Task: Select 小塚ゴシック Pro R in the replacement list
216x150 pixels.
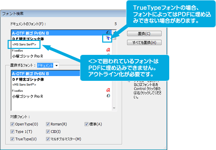Action: click(x=27, y=96)
